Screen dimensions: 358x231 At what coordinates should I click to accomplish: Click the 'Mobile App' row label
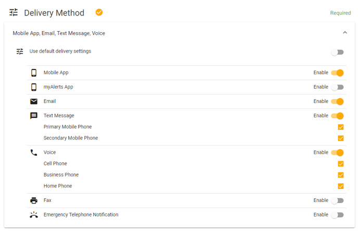tap(56, 73)
